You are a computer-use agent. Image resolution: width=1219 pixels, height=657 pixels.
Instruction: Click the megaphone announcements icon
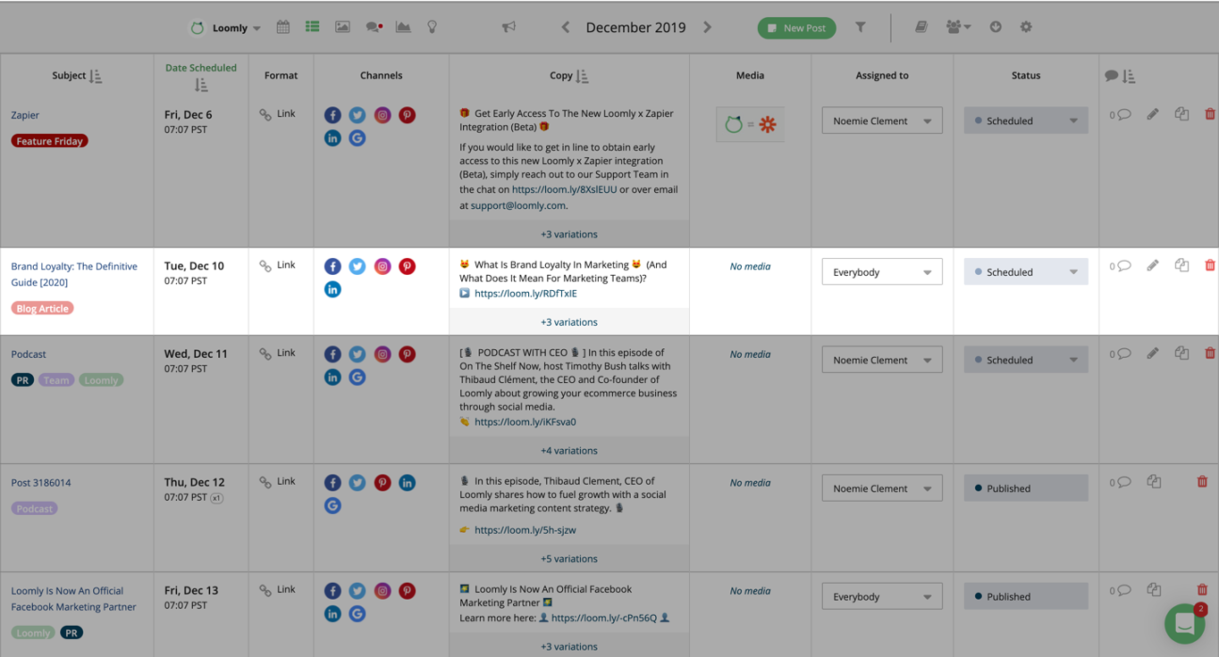[x=509, y=27]
